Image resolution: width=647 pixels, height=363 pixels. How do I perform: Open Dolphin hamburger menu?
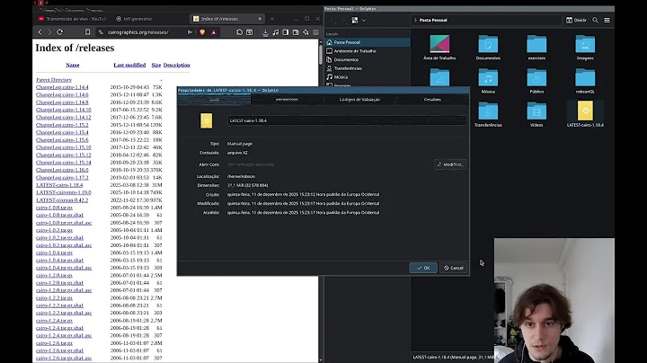coord(607,20)
